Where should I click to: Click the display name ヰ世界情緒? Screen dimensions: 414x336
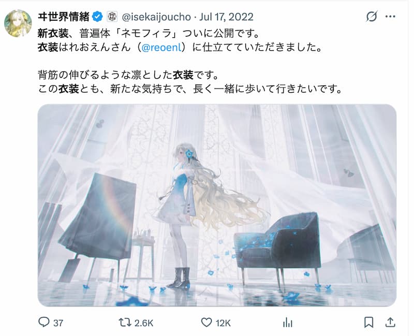tap(64, 17)
